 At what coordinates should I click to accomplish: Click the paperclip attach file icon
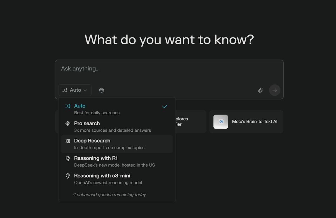[x=260, y=90]
